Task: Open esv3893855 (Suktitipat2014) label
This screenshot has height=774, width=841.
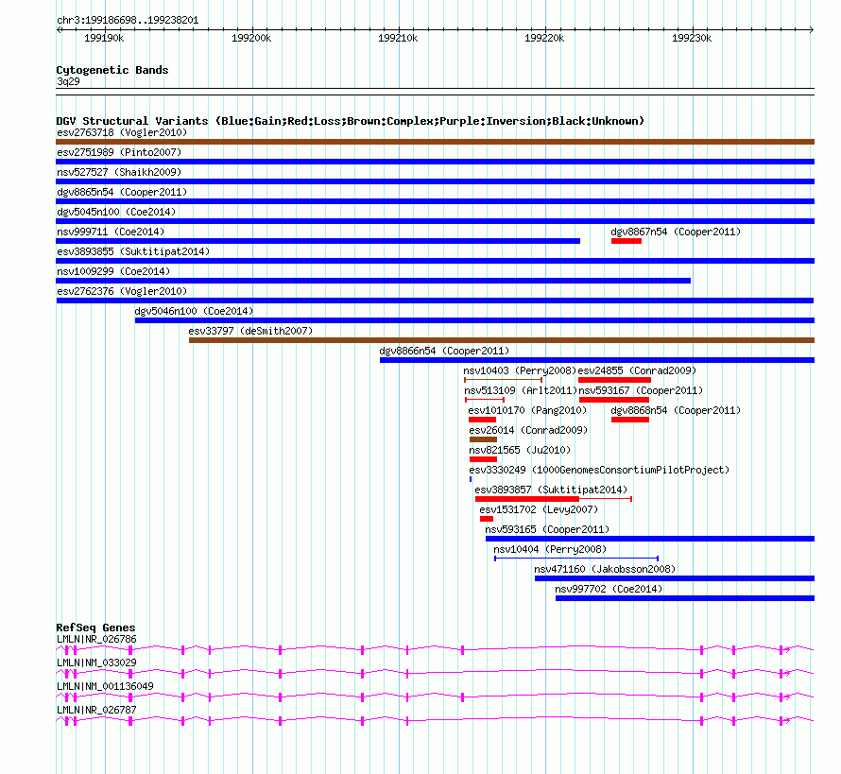Action: 133,251
